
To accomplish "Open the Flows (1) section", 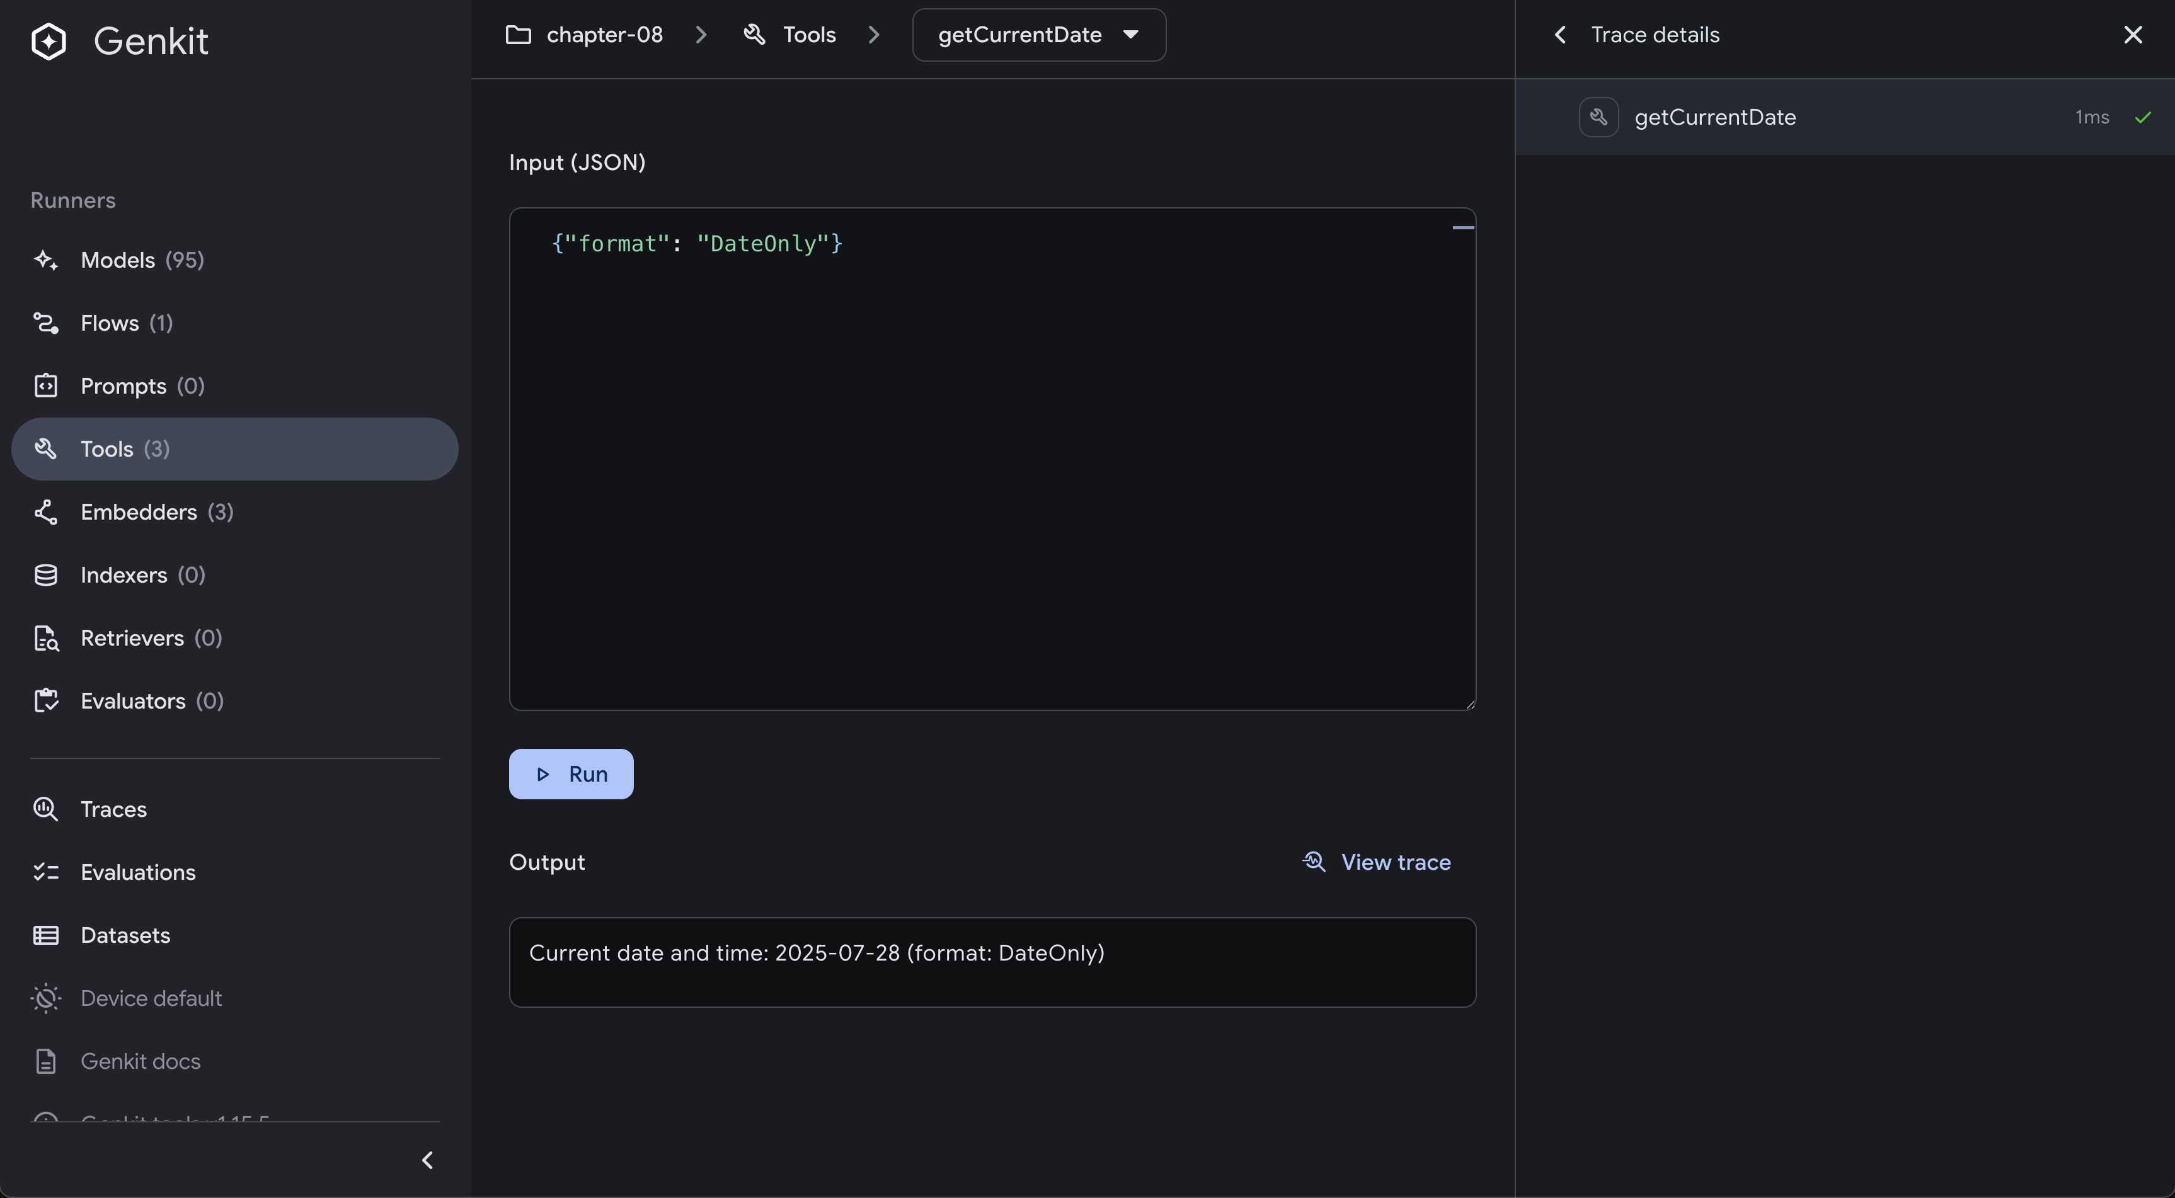I will click(235, 322).
